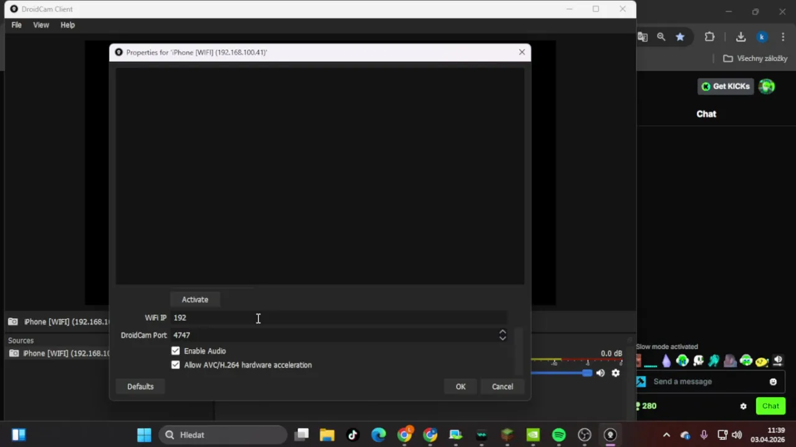Open Chrome profile avatar 'k'
This screenshot has height=447, width=796.
coord(762,37)
